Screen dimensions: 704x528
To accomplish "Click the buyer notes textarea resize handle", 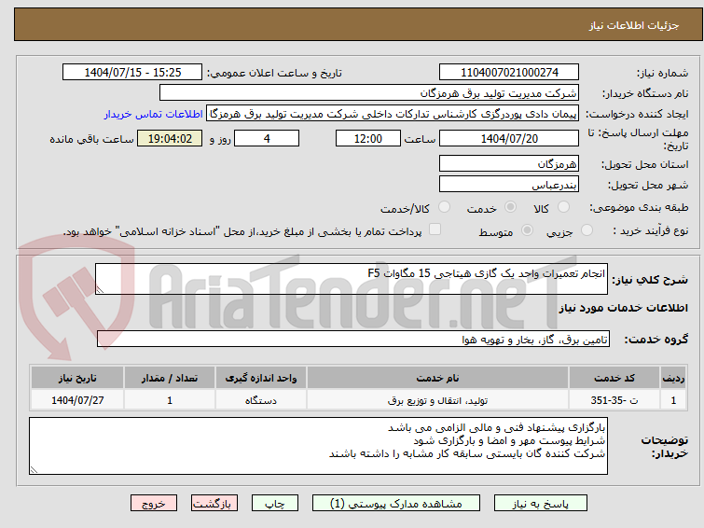I will pos(34,470).
